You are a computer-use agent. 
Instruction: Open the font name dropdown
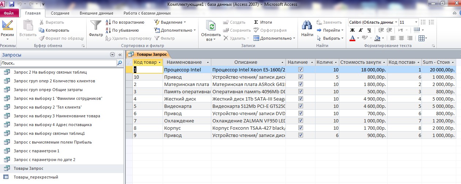(395, 22)
